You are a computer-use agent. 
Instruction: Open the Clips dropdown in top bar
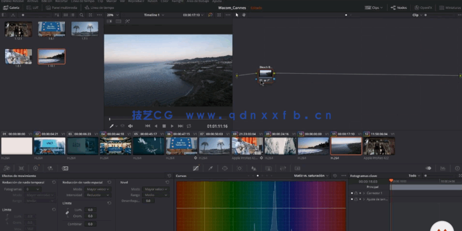click(374, 8)
